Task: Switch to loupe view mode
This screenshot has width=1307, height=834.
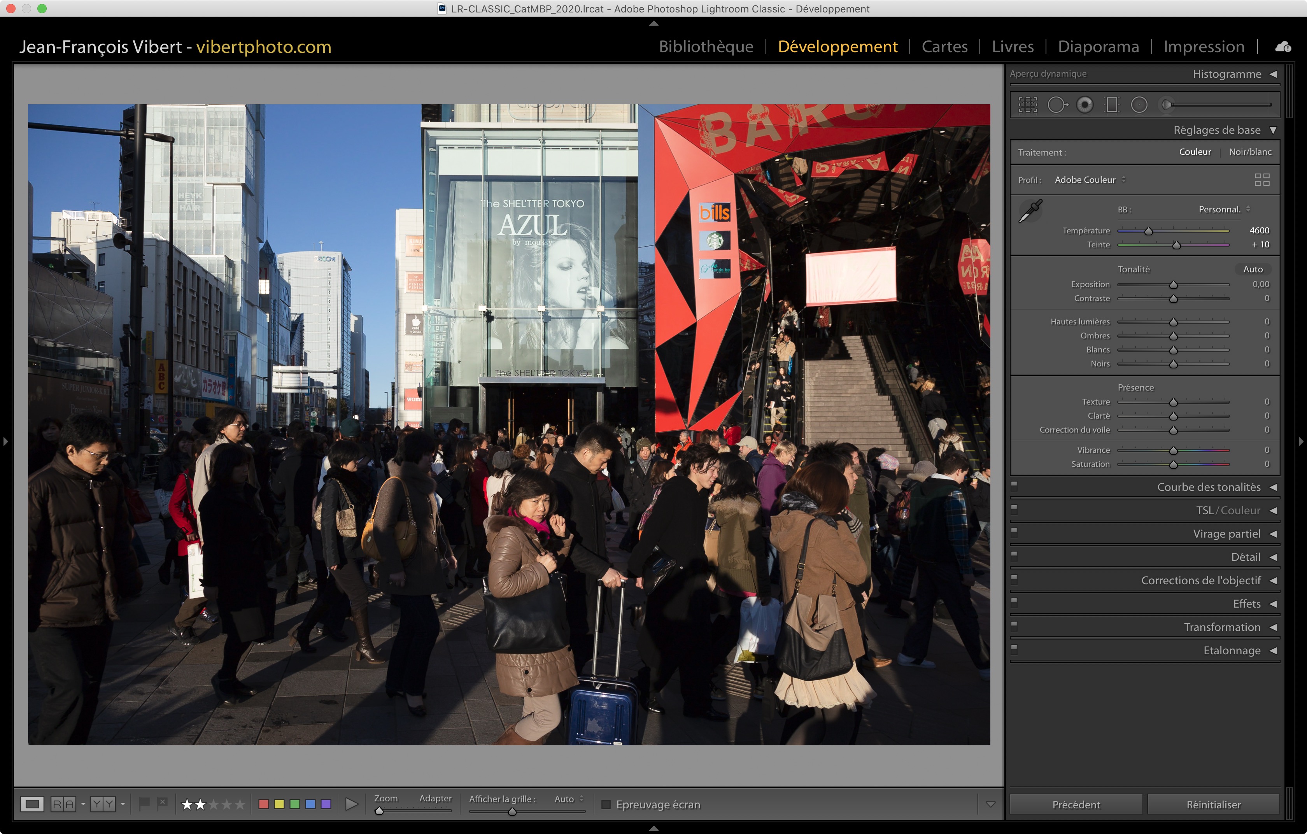Action: [32, 804]
